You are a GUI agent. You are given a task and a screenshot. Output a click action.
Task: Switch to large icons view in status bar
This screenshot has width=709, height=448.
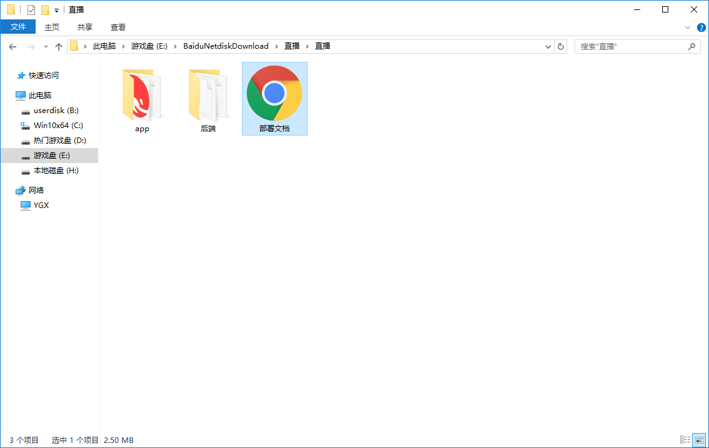tap(699, 441)
